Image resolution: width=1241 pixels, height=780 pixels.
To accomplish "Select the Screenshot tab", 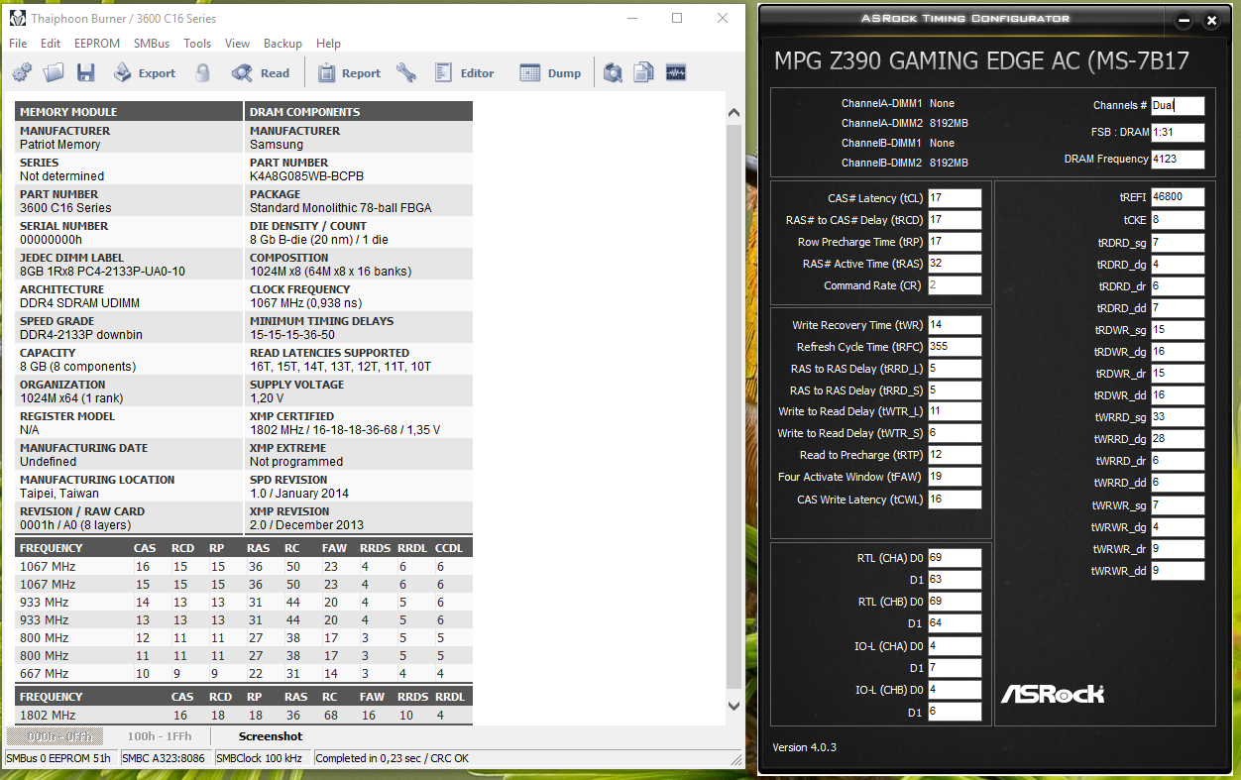I will [271, 736].
